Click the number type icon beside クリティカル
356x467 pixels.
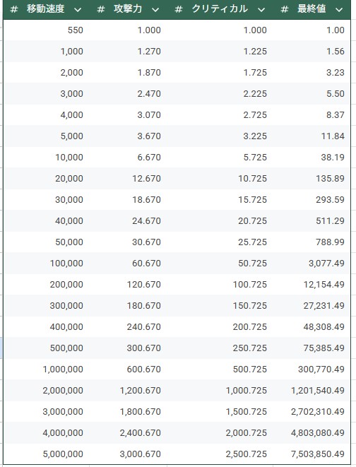178,9
